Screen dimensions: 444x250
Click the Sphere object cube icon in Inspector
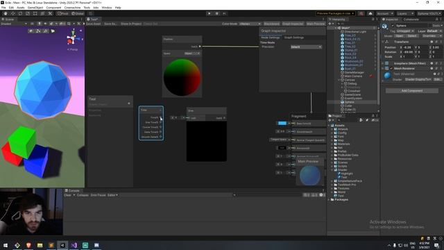[384, 26]
